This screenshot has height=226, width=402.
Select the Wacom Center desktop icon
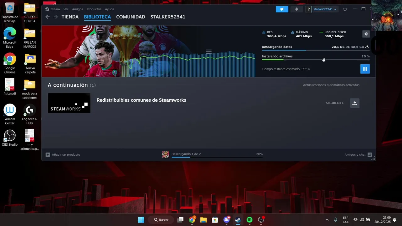10,114
